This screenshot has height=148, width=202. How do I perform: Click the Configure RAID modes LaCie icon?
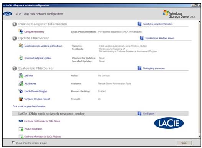[x=21, y=121]
